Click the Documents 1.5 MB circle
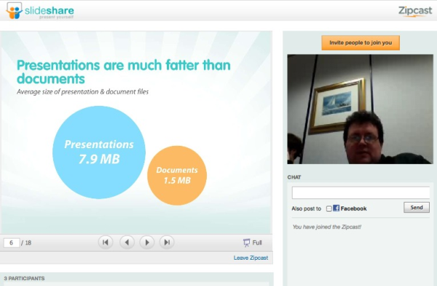This screenshot has width=437, height=286. point(177,175)
